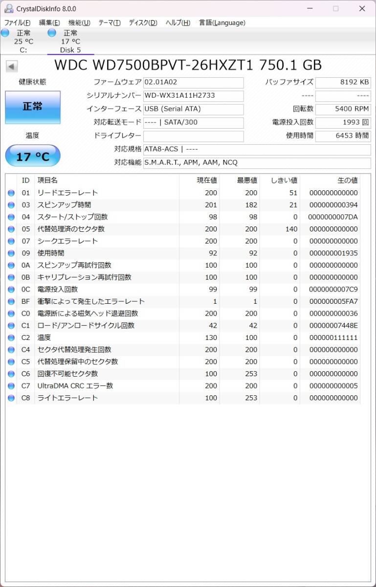Click the status orb for ID 07 row

pos(11,241)
